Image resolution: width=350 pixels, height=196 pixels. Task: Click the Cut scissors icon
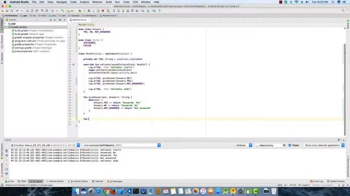click(x=27, y=11)
